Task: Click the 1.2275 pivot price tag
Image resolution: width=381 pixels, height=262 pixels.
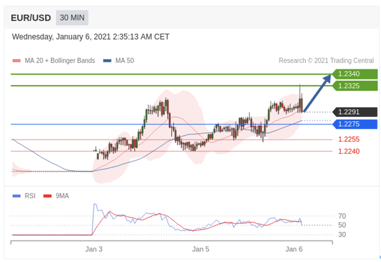Action: click(355, 124)
